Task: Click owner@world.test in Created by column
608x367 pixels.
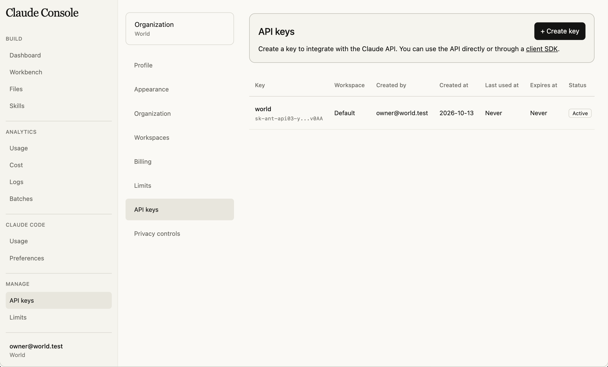Action: pyautogui.click(x=402, y=113)
